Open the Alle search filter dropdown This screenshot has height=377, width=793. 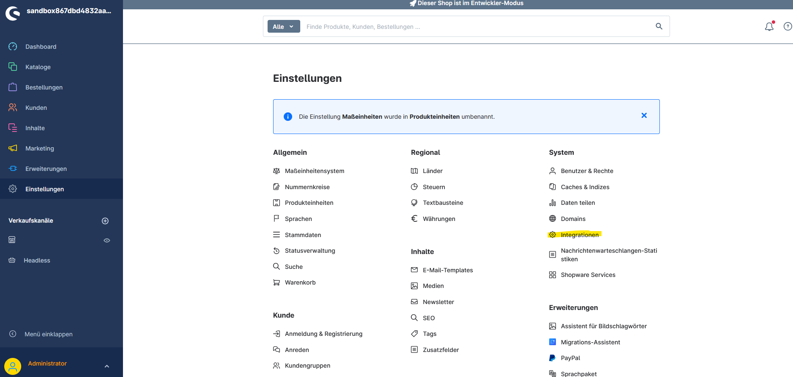click(283, 27)
